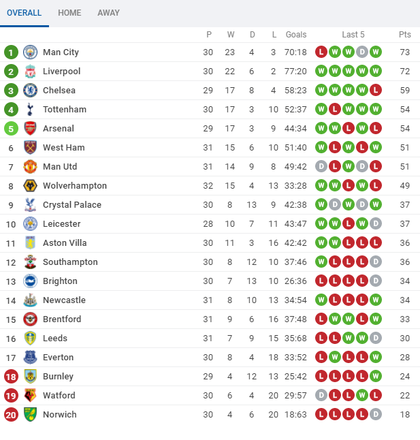This screenshot has height=440, width=420.
Task: Click the Norwich canary badge
Action: (x=30, y=415)
